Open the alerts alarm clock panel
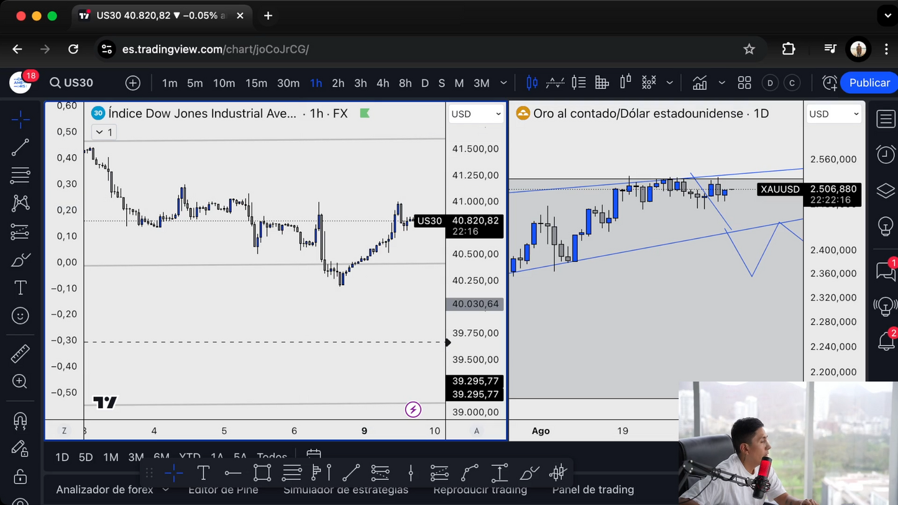 886,154
